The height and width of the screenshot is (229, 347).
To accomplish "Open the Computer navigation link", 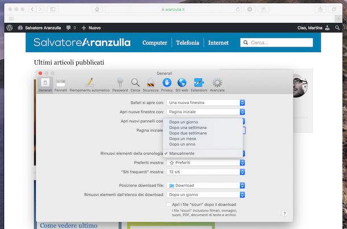I will click(155, 43).
